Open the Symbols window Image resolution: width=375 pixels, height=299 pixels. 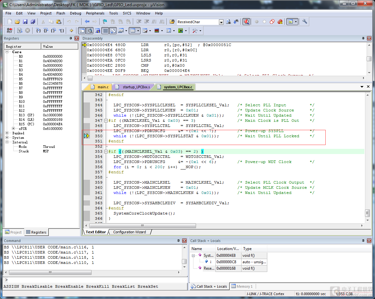(97, 31)
